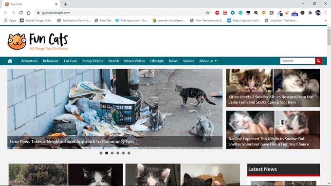Click the site home icon in navbar

click(x=10, y=61)
